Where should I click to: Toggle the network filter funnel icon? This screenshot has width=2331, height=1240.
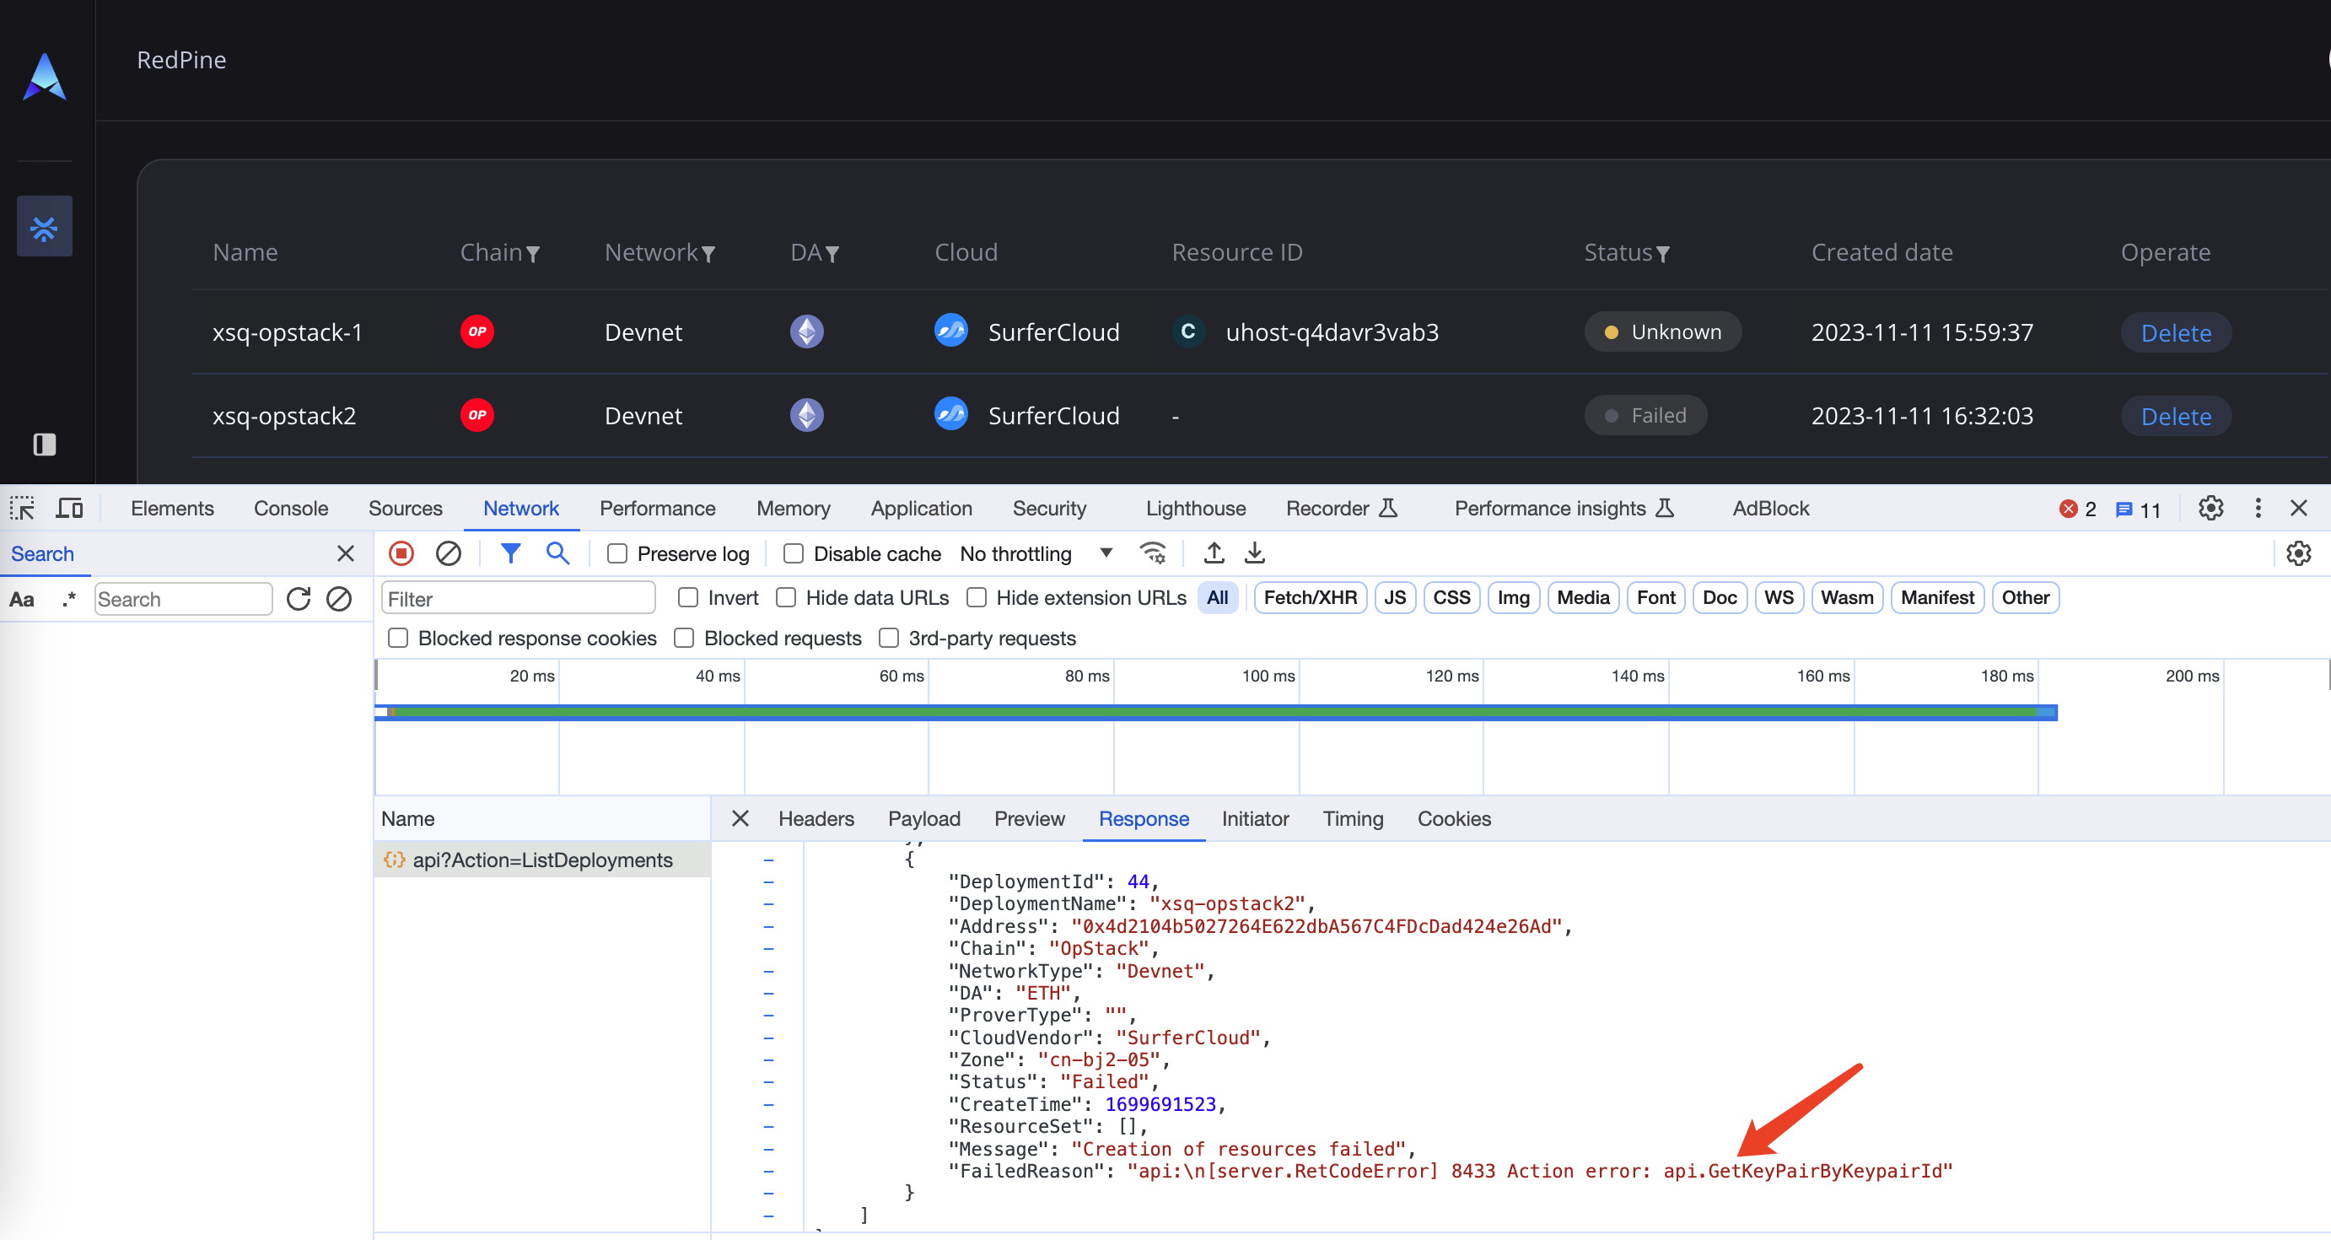[510, 553]
